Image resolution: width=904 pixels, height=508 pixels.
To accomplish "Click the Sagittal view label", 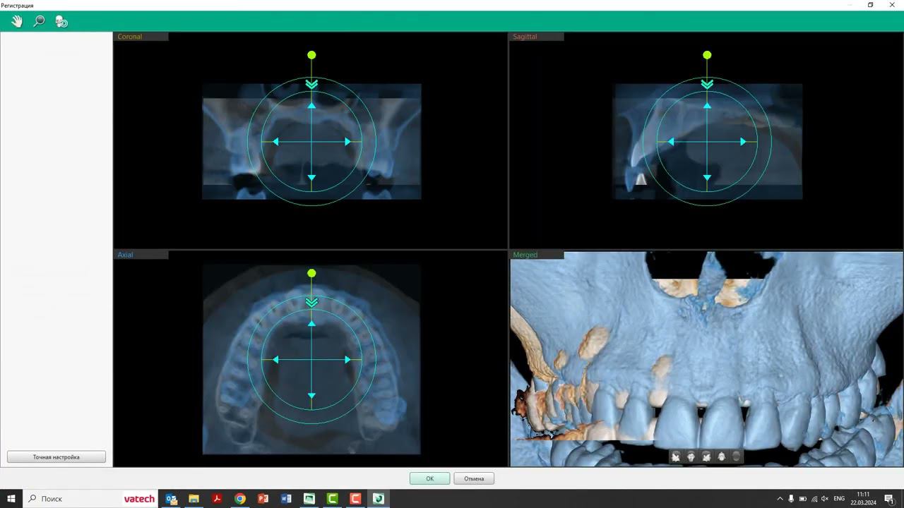I will click(525, 37).
